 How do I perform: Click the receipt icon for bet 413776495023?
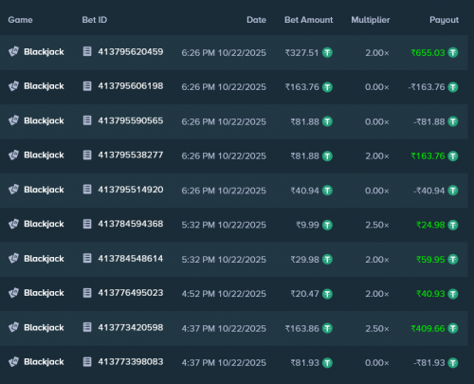click(87, 293)
